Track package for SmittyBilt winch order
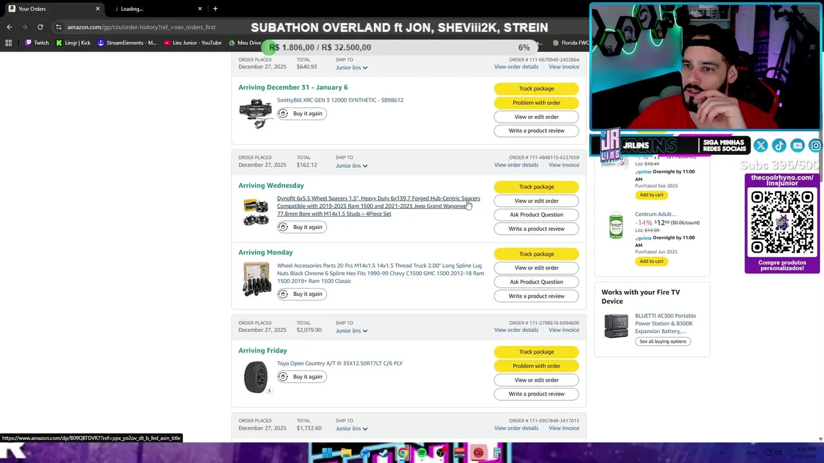 [536, 89]
